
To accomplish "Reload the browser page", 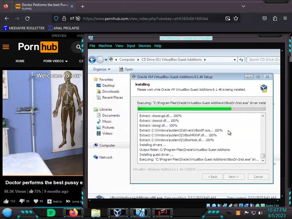I will pyautogui.click(x=27, y=19).
